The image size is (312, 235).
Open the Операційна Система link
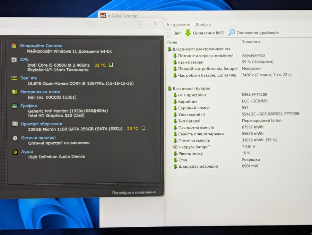click(41, 45)
